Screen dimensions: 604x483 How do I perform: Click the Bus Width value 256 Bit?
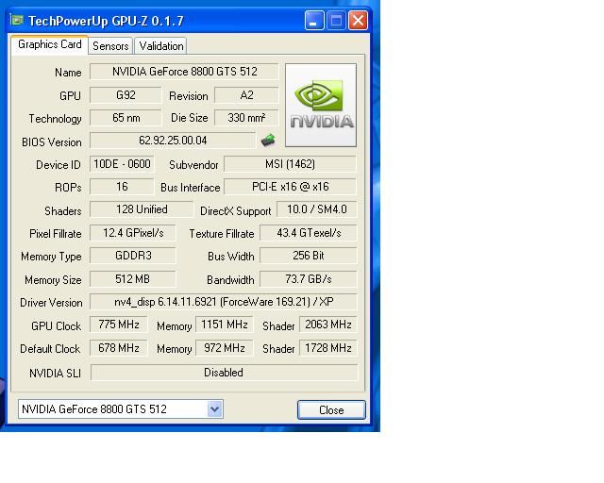coord(309,256)
